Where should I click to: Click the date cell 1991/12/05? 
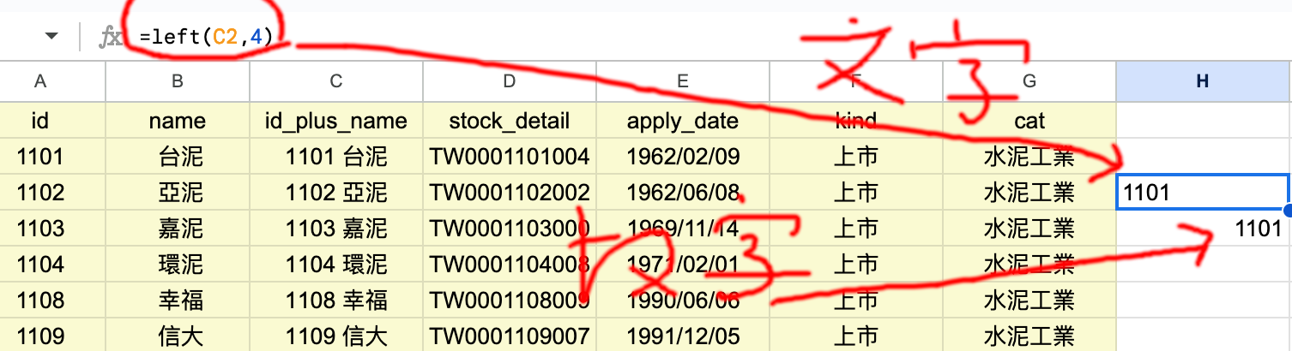(682, 336)
